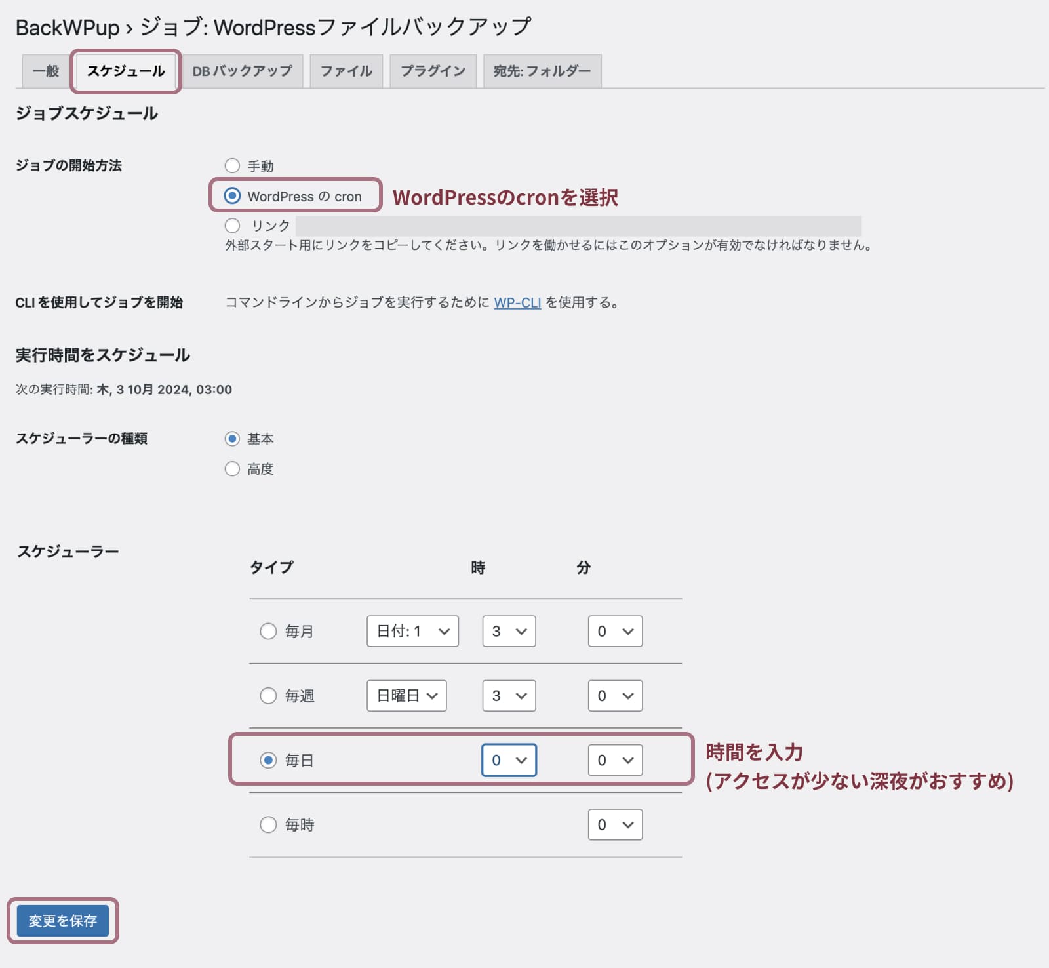This screenshot has height=968, width=1049.
Task: Open the プラグイン tab
Action: [433, 71]
